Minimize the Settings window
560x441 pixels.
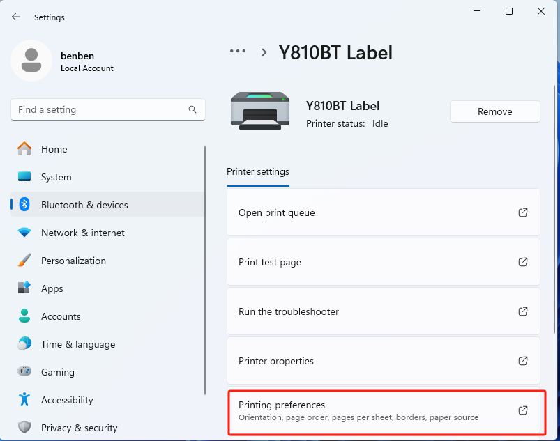coord(477,11)
